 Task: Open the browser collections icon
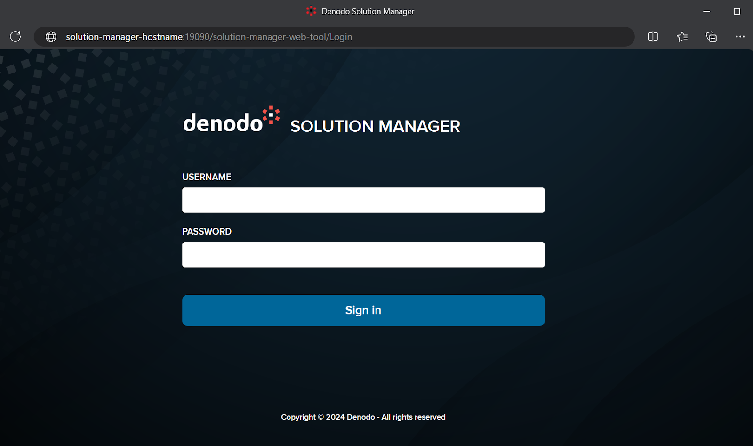click(x=711, y=37)
